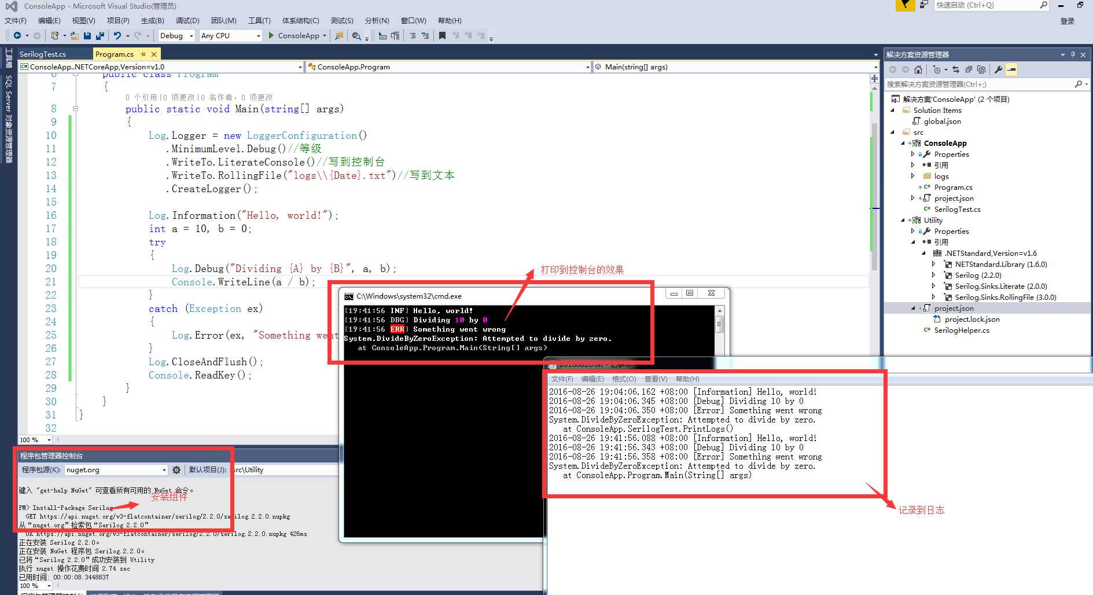Collapse the Solution Items folder
1093x595 pixels.
click(x=893, y=111)
